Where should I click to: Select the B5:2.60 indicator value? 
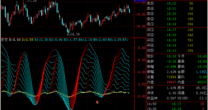tap(100, 40)
